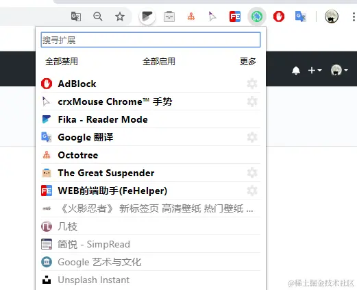Click the FE icon in the list
Screen dimensions: 357x290
point(47,191)
